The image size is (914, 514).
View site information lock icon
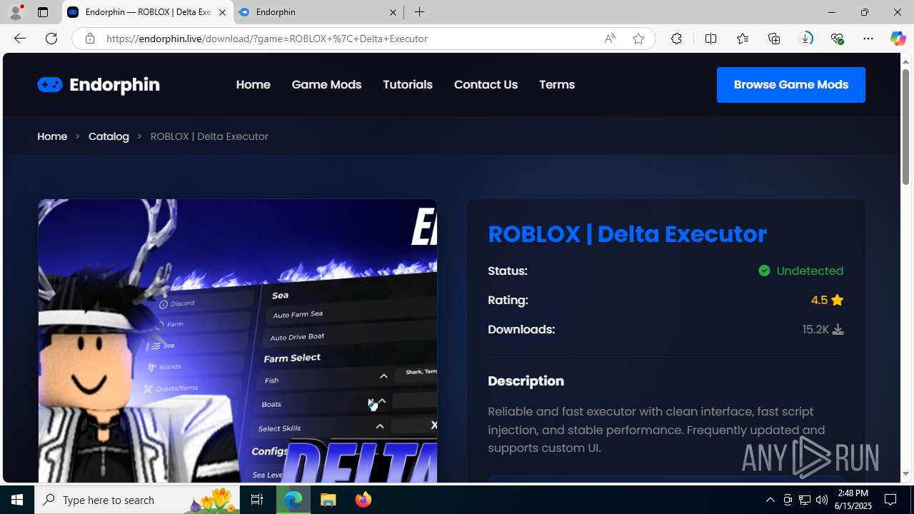(89, 39)
